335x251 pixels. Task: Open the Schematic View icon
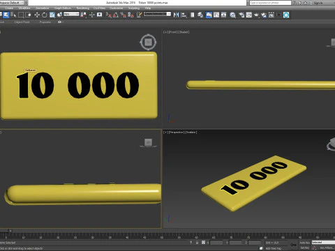[224, 15]
